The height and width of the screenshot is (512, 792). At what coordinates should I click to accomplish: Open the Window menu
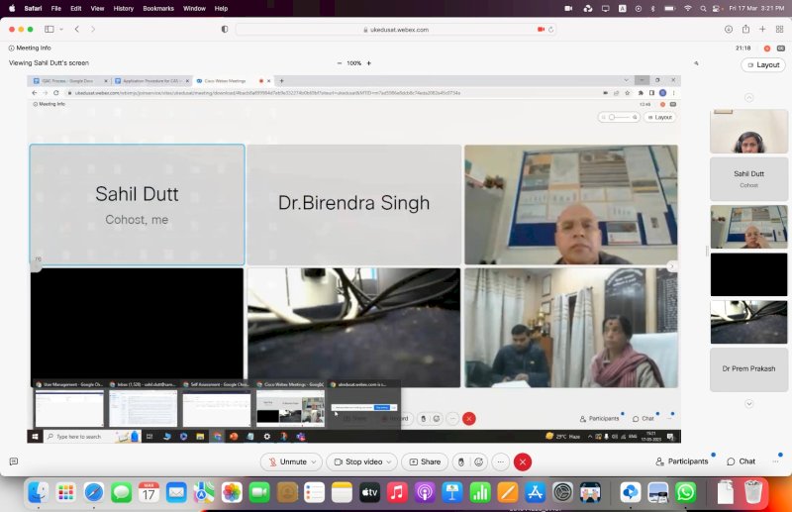click(194, 8)
